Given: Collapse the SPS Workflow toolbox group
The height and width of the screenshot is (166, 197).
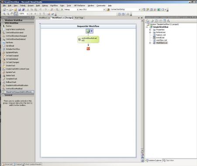Looking at the screenshot, I should (x=3, y=23).
